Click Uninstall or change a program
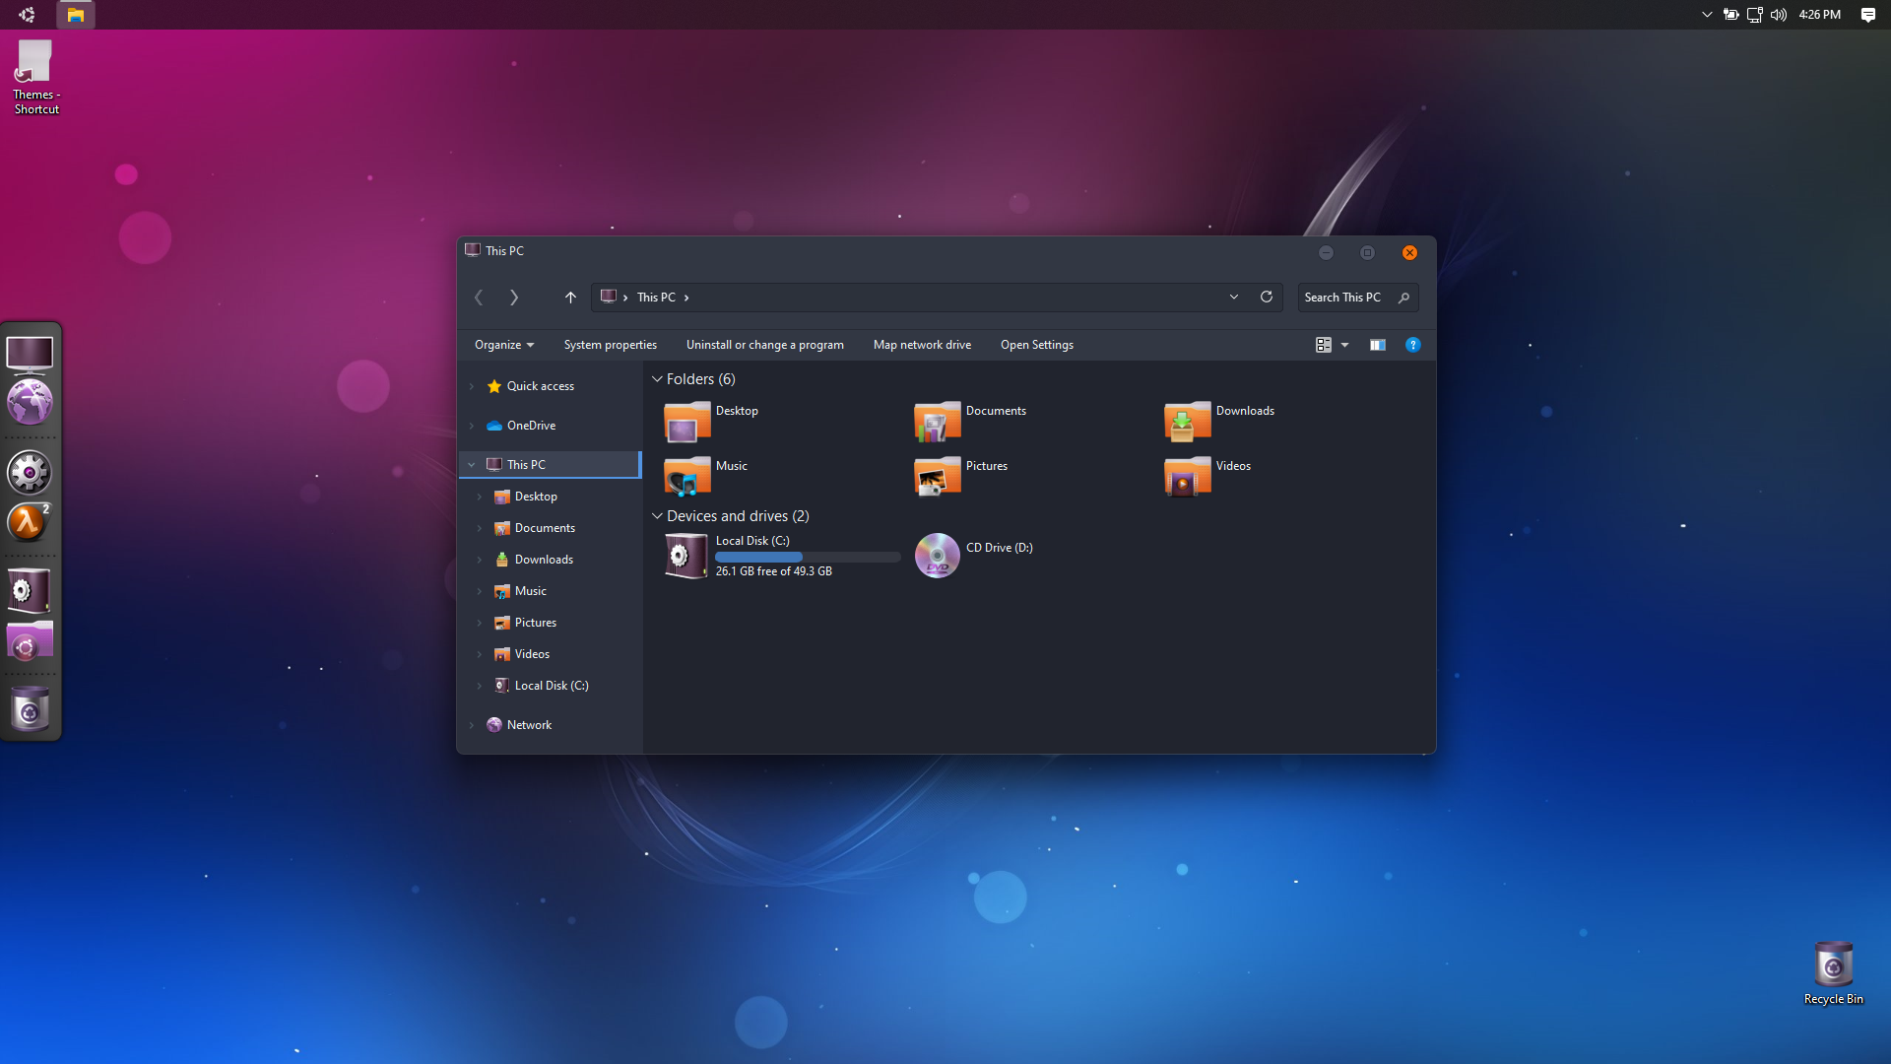Screen dimensions: 1891x1064 tap(764, 345)
